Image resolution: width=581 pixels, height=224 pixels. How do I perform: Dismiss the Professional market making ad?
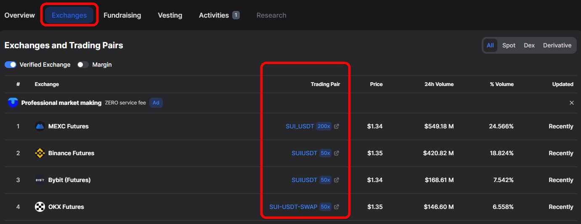click(571, 103)
